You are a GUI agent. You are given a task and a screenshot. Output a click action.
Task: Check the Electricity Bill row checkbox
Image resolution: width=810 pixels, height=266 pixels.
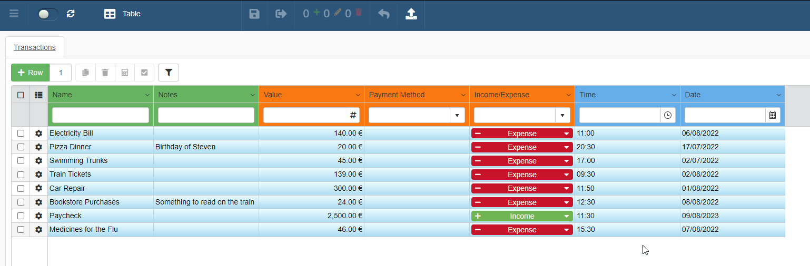click(21, 134)
